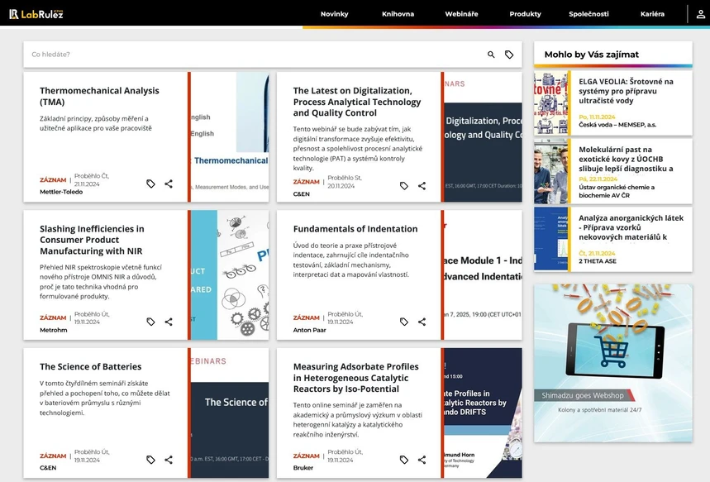The height and width of the screenshot is (482, 710).
Task: Click the Adsorbate Profiles DRIFTS preview image
Action: 484,413
